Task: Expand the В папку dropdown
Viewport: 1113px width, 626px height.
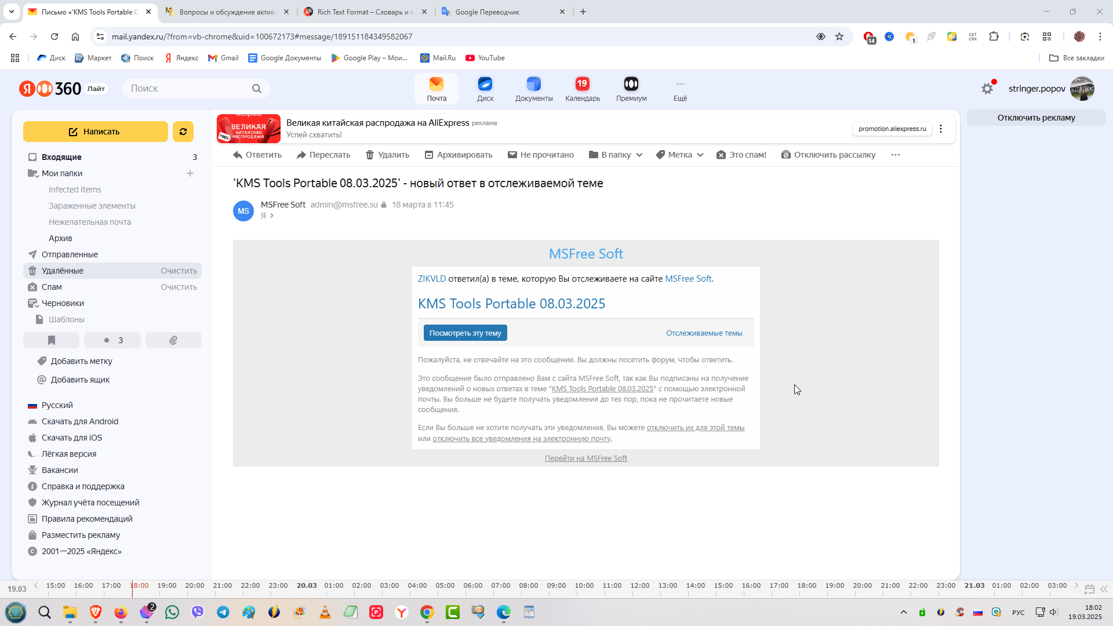Action: (x=616, y=155)
